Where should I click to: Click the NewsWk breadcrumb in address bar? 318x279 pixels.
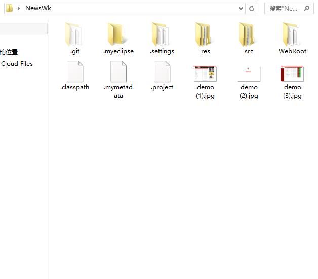point(38,8)
